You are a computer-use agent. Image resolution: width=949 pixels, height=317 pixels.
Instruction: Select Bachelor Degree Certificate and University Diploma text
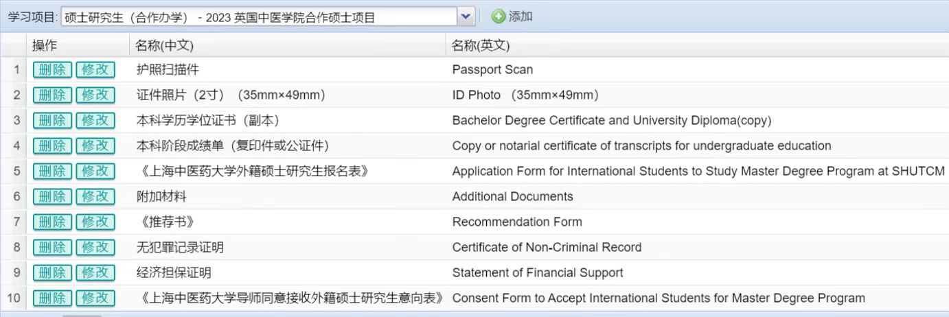tap(612, 120)
